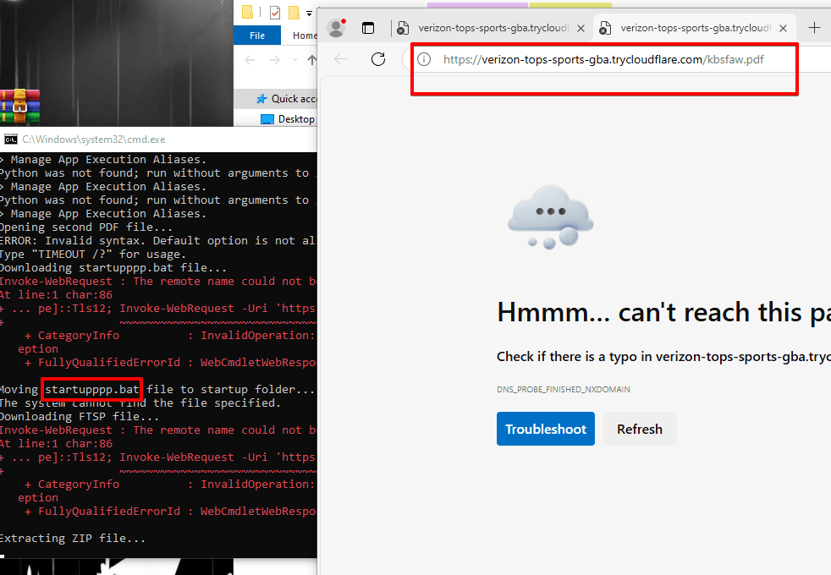Expand the Quick Access Toolbar dropdown arrow

pos(310,13)
